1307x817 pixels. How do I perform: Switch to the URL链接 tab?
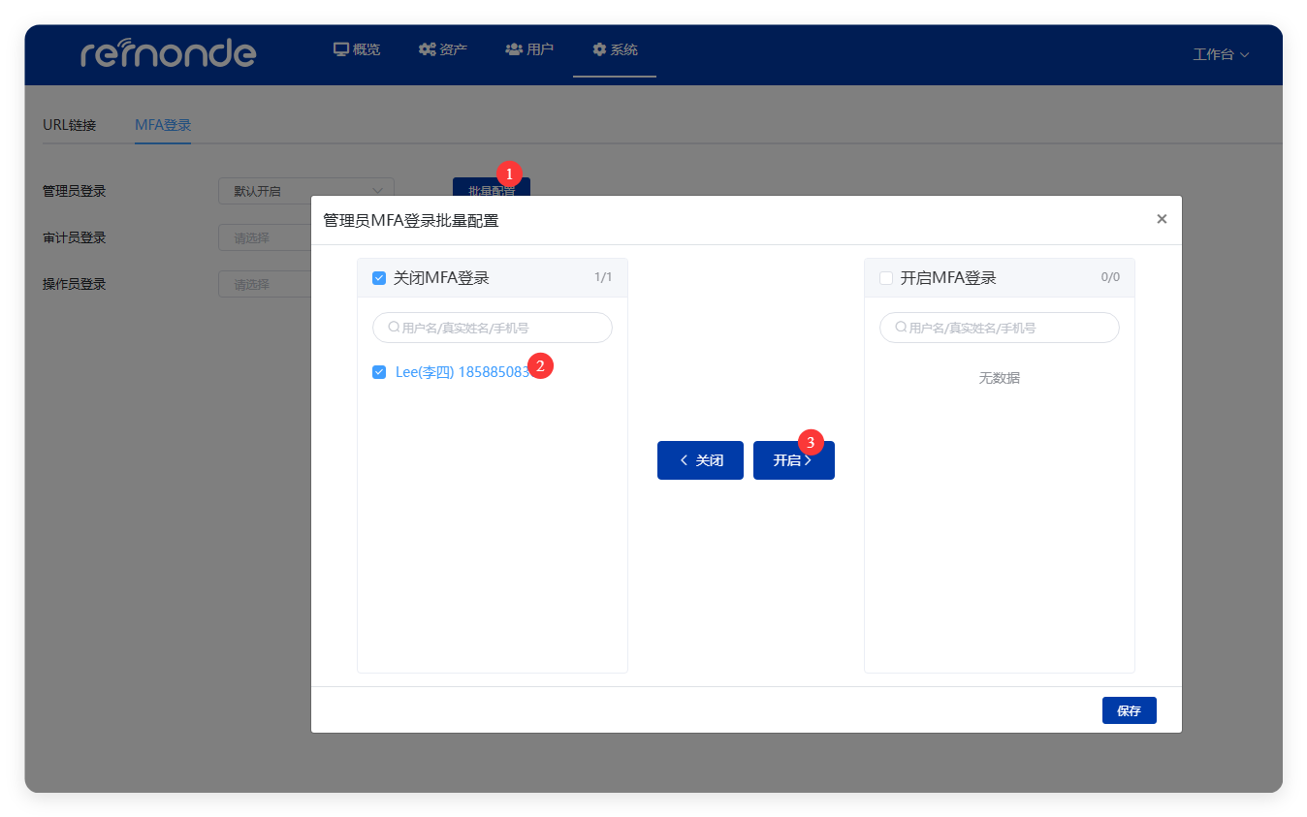pos(68,124)
